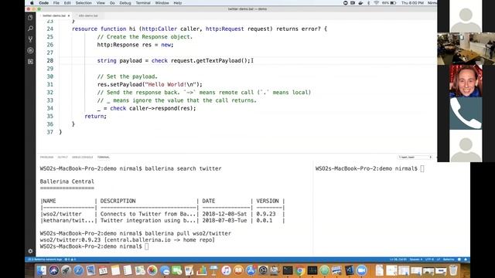Open Photos app from the dock
Screen dimensions: 495x278
pos(152,270)
